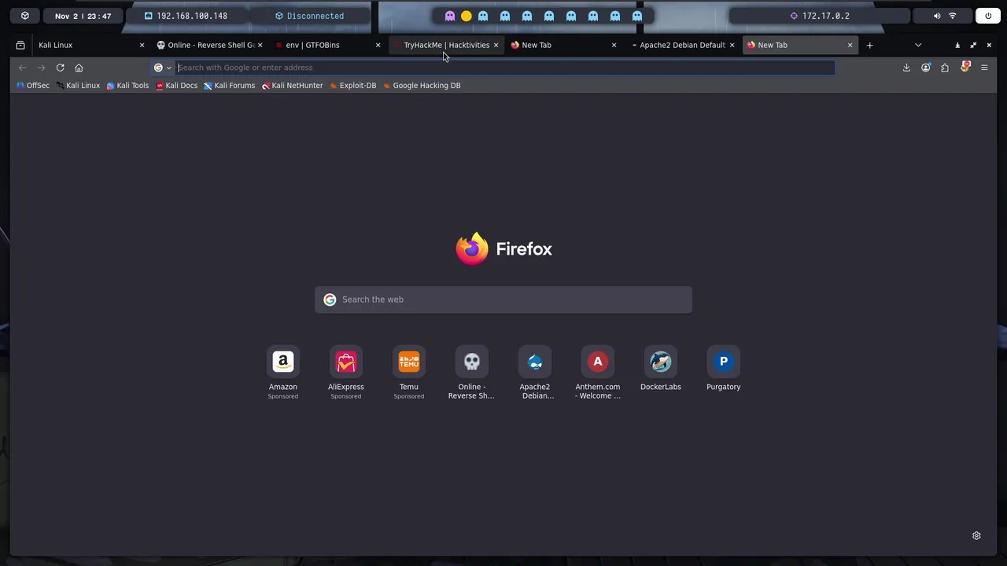Select the purple ghost workspace icon

(450, 16)
